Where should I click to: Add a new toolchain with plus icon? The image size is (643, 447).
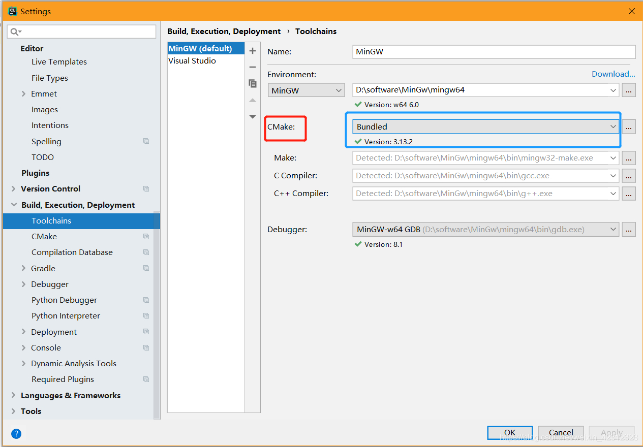coord(253,51)
